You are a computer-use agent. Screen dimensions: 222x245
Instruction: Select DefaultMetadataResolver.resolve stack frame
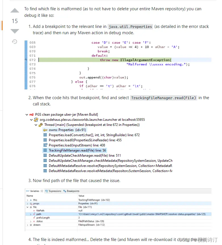click(x=110, y=166)
